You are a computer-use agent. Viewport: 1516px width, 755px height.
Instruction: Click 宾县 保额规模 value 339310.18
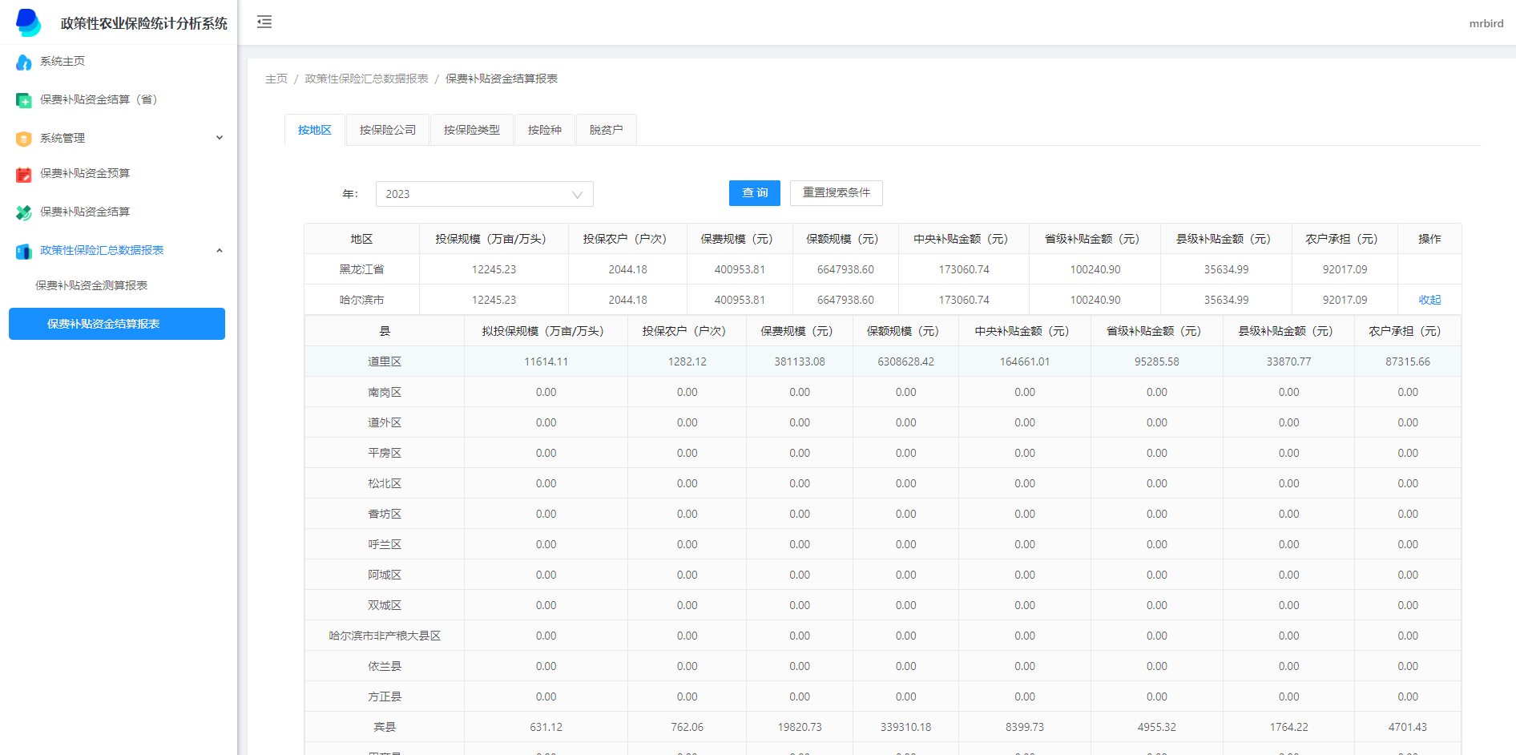pyautogui.click(x=906, y=727)
